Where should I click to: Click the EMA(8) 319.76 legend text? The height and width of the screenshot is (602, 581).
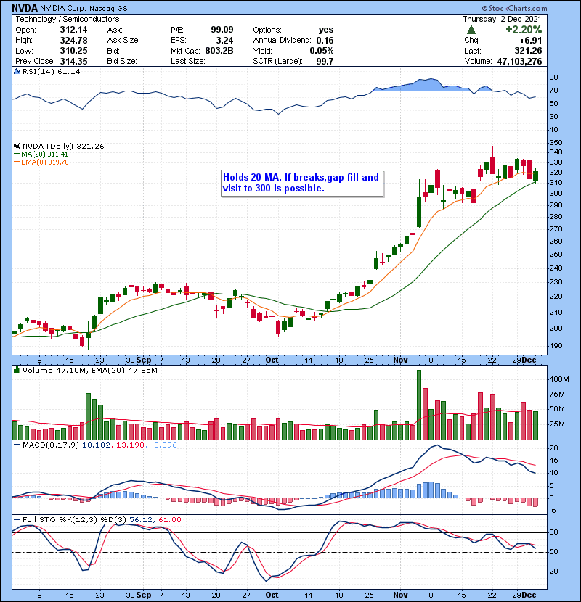click(45, 162)
